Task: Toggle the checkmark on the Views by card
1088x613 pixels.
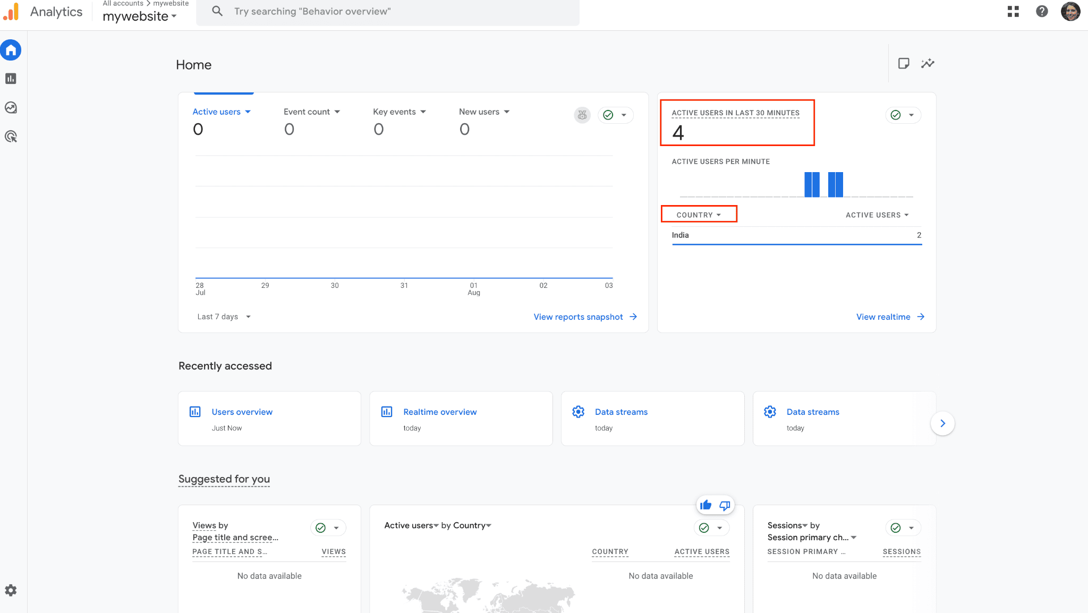Action: [x=320, y=527]
